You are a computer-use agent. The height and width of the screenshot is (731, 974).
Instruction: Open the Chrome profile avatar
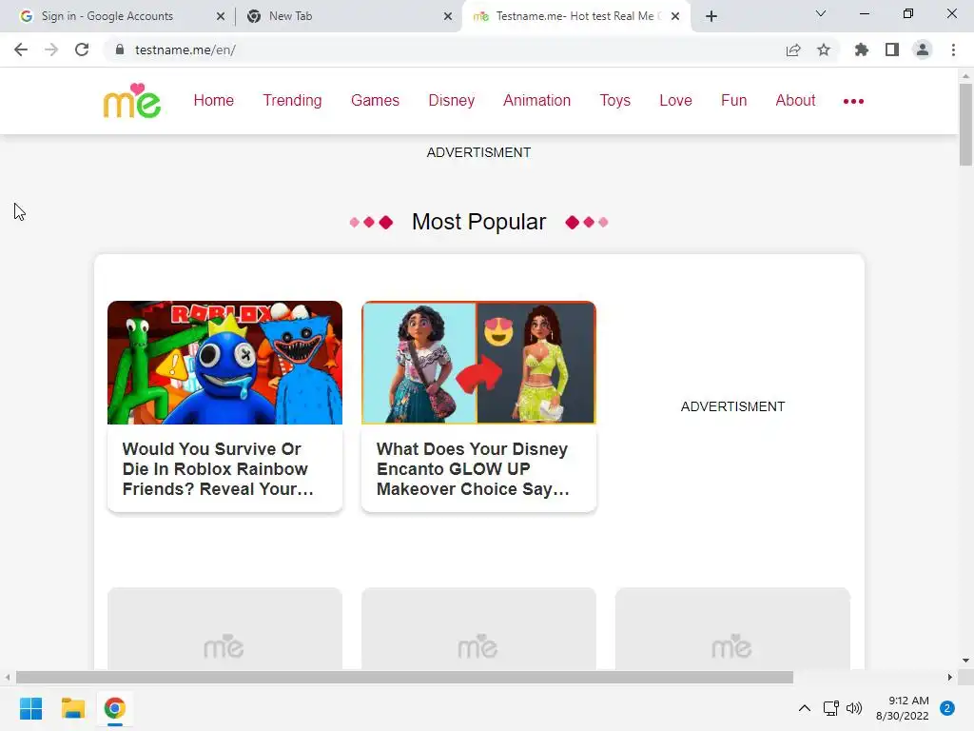923,49
